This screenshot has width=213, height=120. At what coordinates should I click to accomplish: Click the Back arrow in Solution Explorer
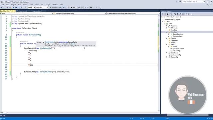162,14
